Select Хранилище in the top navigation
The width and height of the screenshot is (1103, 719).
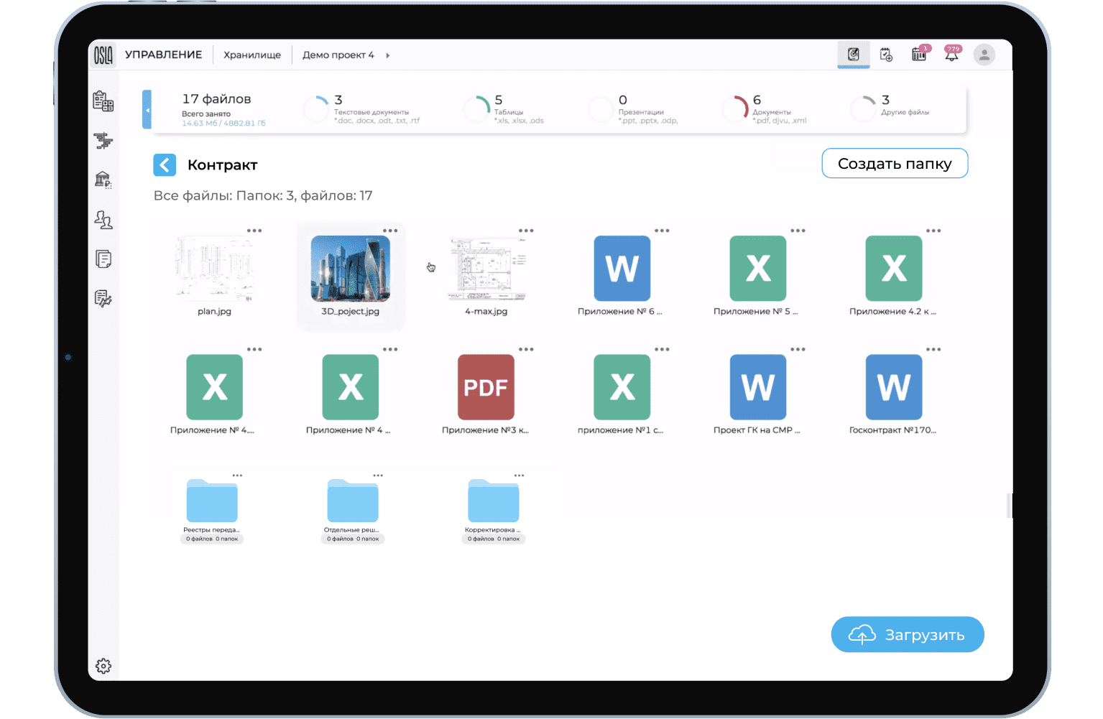coord(252,55)
